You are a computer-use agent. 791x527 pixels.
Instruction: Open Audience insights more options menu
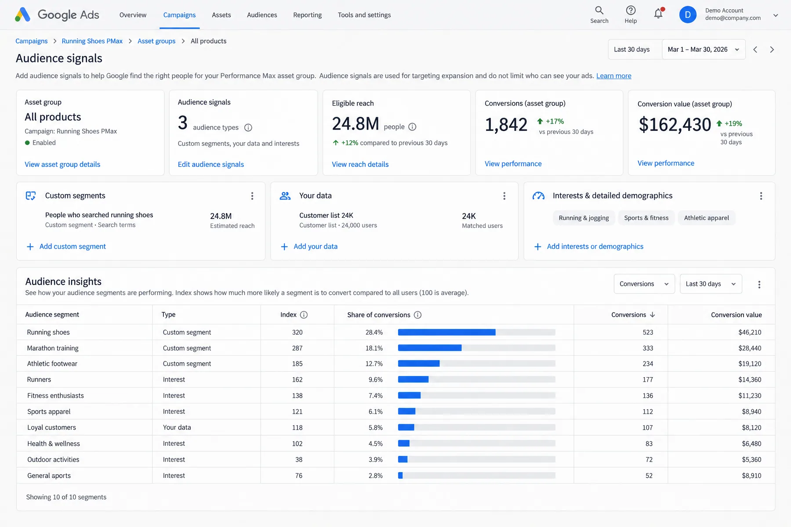pyautogui.click(x=759, y=285)
